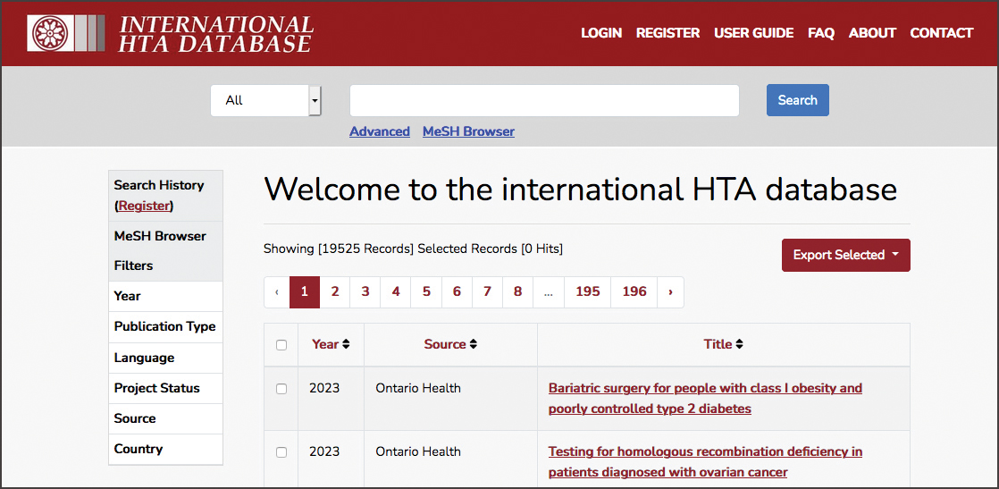Open the MeSH Browser link below search
This screenshot has width=999, height=489.
(x=468, y=131)
